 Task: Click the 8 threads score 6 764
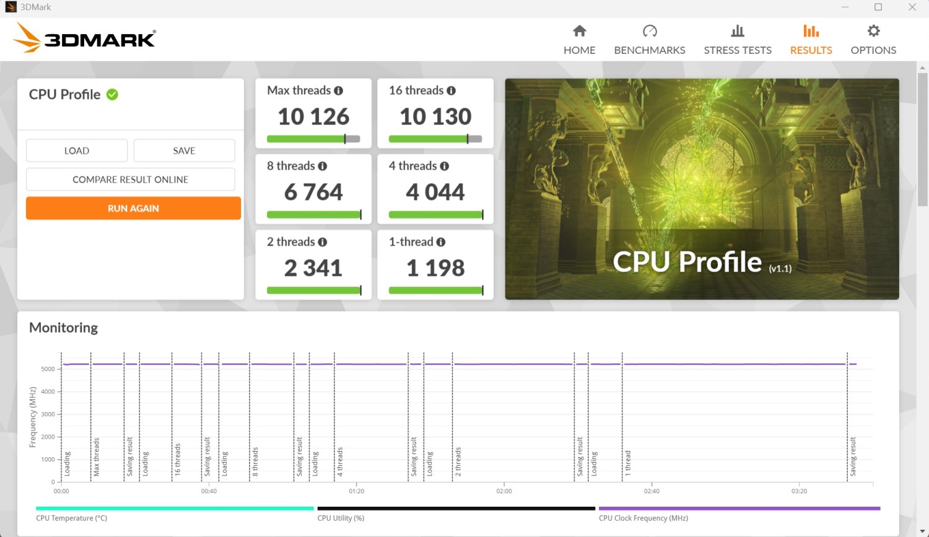click(313, 192)
